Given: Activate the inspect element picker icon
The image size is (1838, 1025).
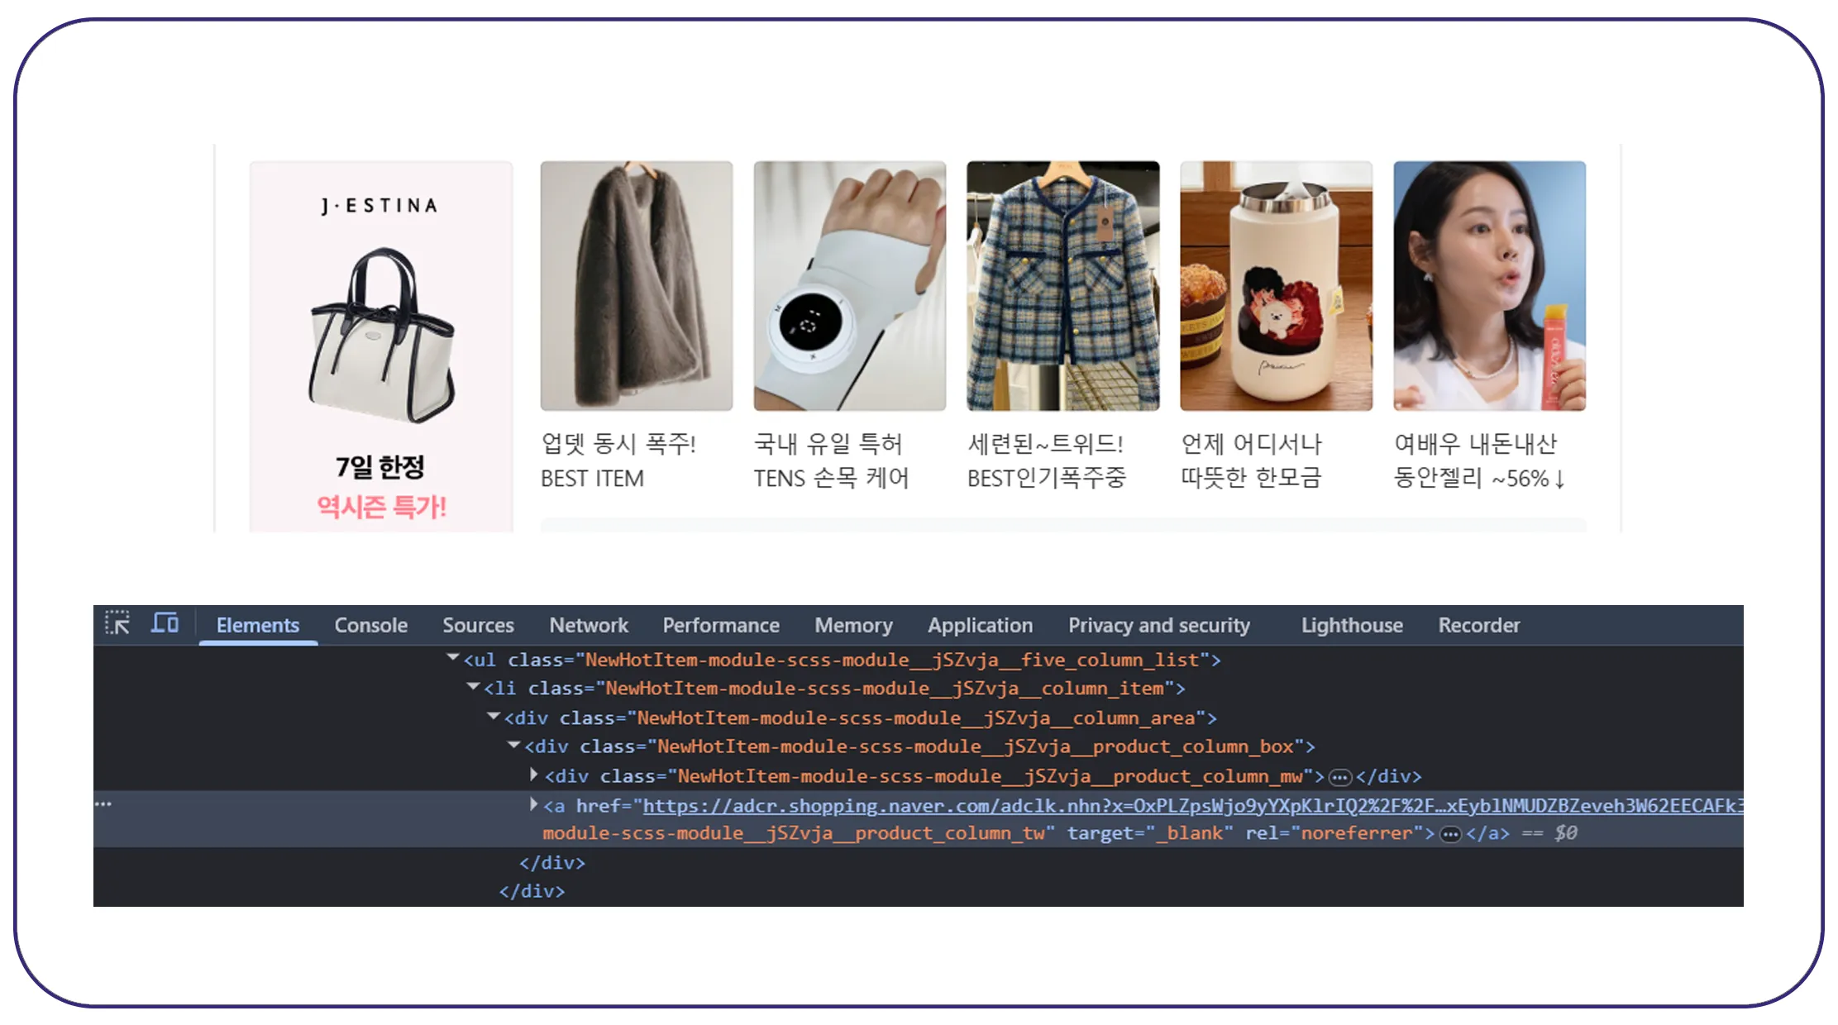Looking at the screenshot, I should 117,623.
